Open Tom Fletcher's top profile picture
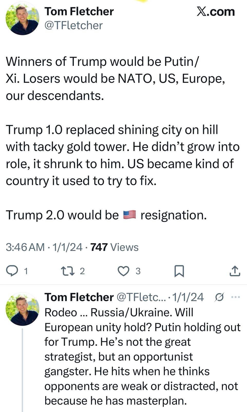 [22, 19]
